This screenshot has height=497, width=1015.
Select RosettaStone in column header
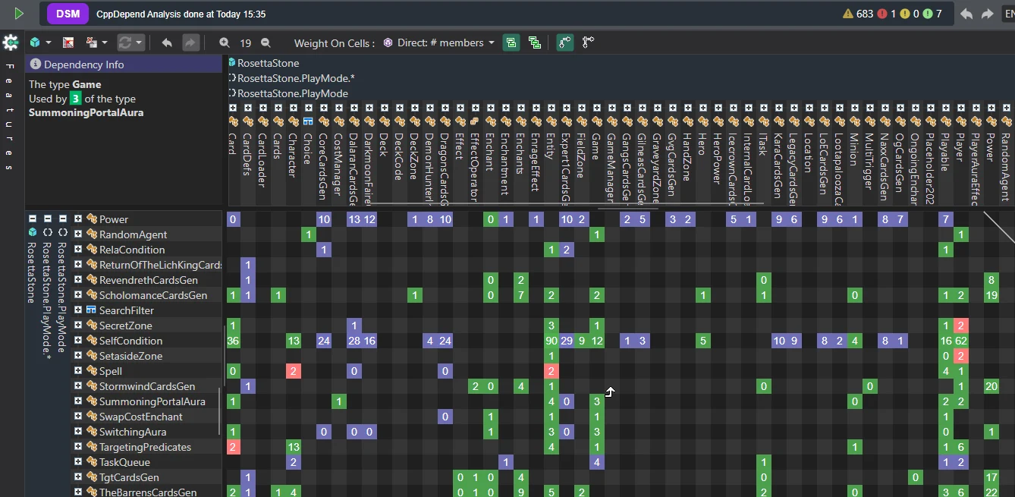tap(269, 63)
